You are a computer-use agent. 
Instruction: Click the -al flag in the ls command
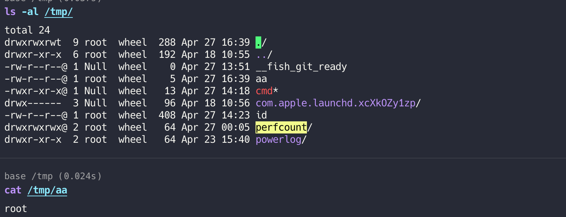pyautogui.click(x=30, y=12)
